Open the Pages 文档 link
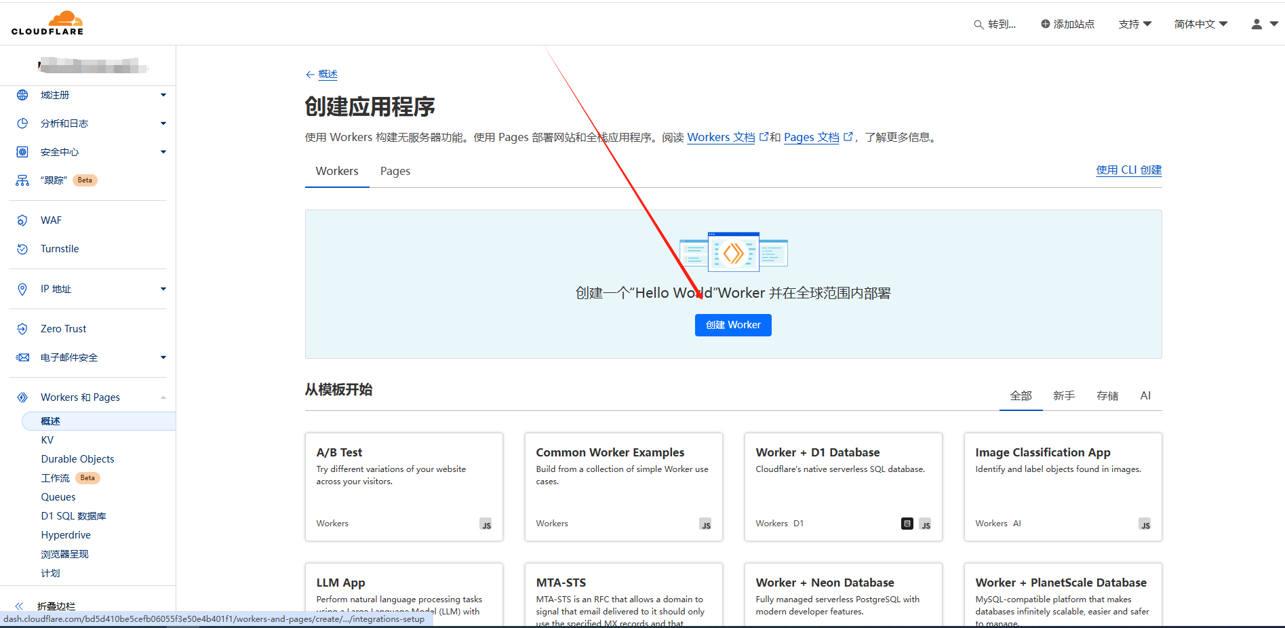This screenshot has width=1285, height=628. pyautogui.click(x=812, y=137)
